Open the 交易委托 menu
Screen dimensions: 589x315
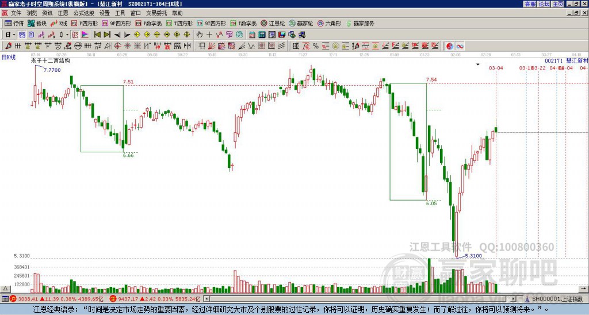tap(156, 13)
